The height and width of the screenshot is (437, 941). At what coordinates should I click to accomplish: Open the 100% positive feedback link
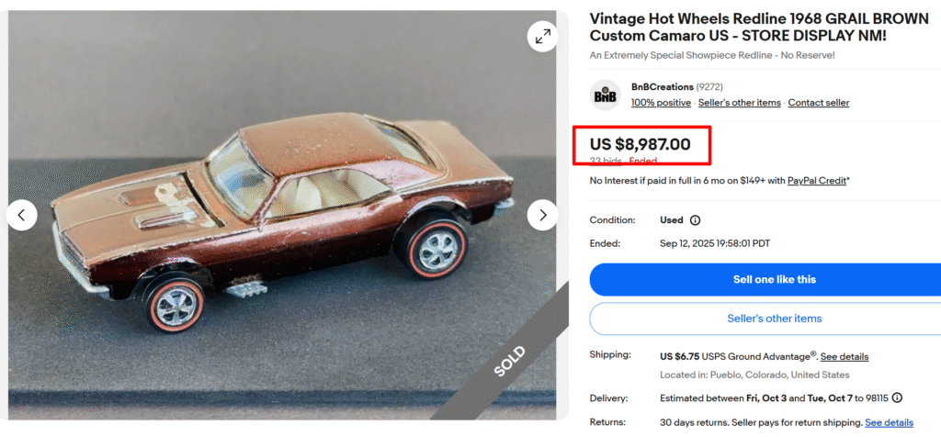[661, 103]
